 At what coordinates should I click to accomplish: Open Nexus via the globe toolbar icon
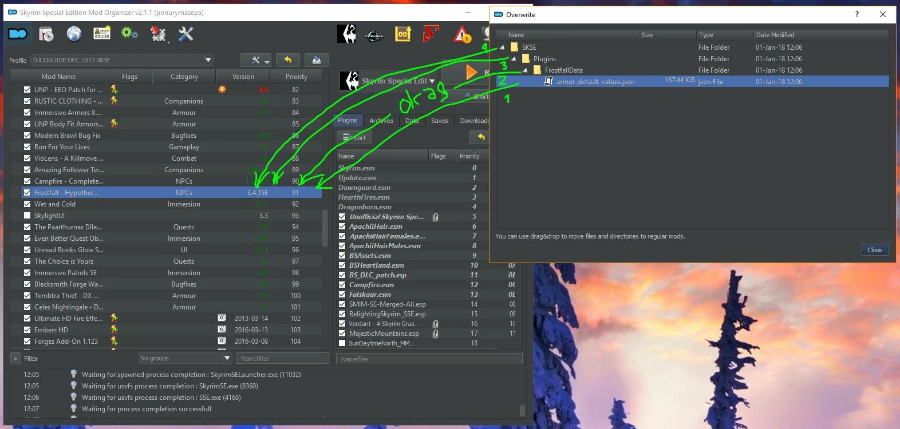point(74,34)
